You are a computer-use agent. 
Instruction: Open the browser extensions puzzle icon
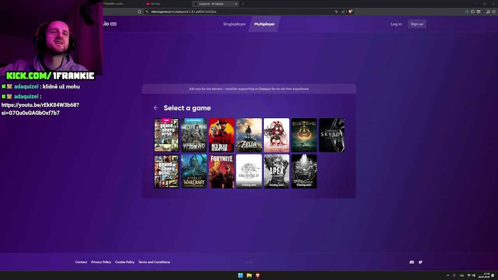(x=473, y=12)
